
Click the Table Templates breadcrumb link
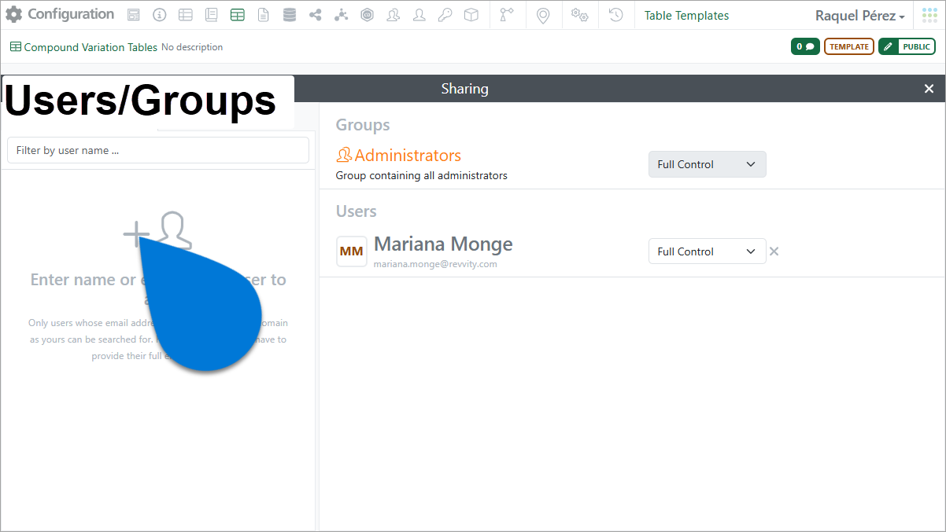pos(686,16)
